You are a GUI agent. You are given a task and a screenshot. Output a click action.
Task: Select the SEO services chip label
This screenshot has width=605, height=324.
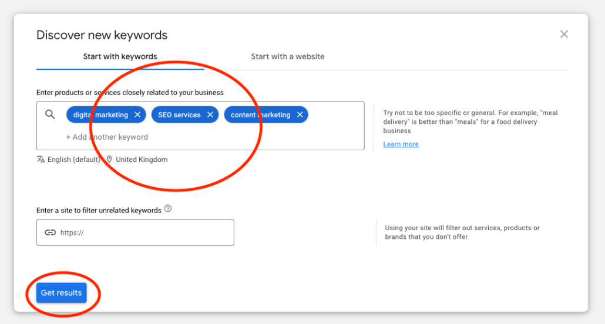click(x=179, y=115)
